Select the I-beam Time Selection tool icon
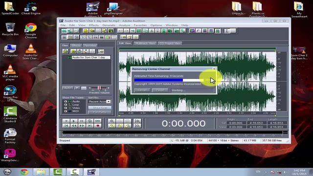Viewport: 313px width, 176px height. tap(227, 31)
